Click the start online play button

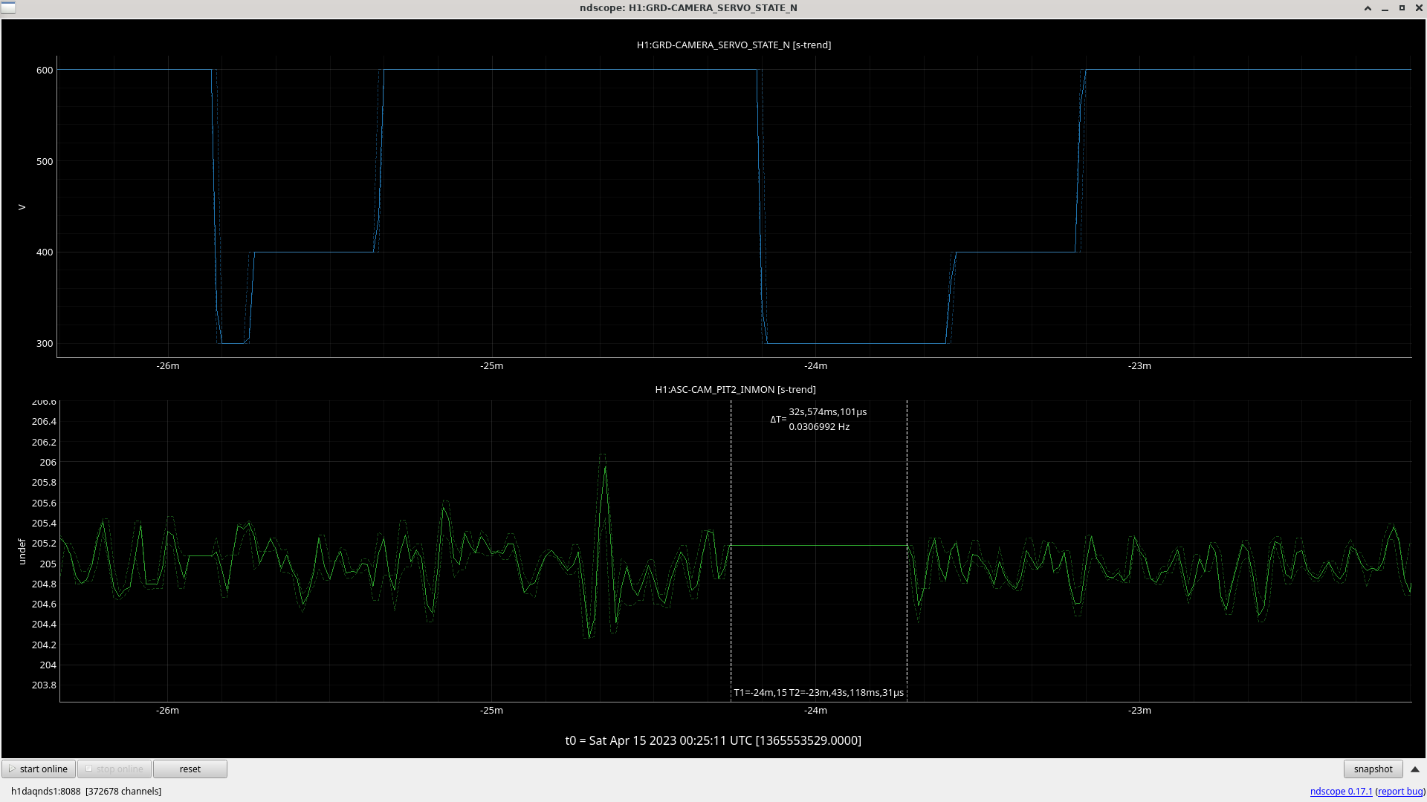click(x=39, y=769)
